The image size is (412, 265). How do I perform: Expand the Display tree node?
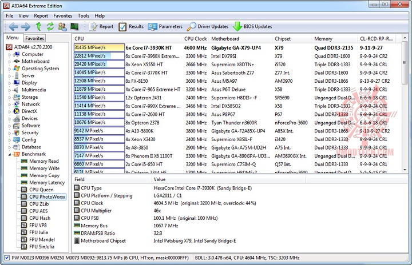point(10,83)
